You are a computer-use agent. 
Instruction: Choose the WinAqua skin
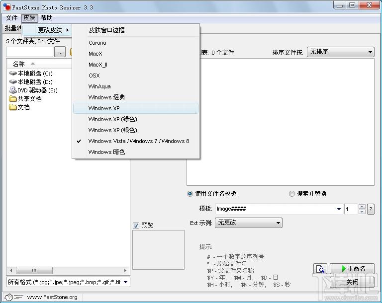[x=136, y=86]
